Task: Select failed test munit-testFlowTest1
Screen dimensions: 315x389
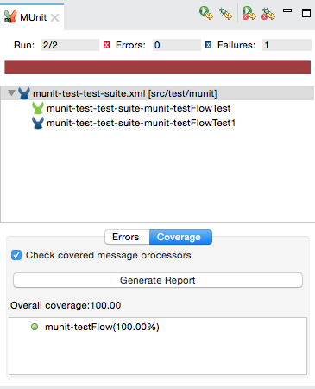Action: 141,123
